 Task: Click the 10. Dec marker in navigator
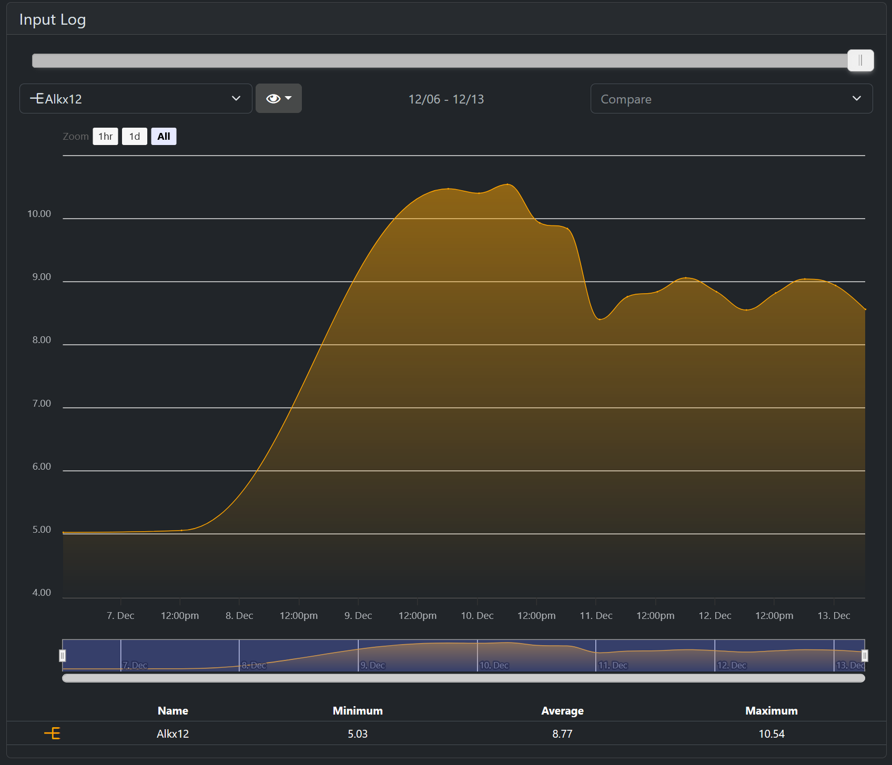pyautogui.click(x=494, y=665)
